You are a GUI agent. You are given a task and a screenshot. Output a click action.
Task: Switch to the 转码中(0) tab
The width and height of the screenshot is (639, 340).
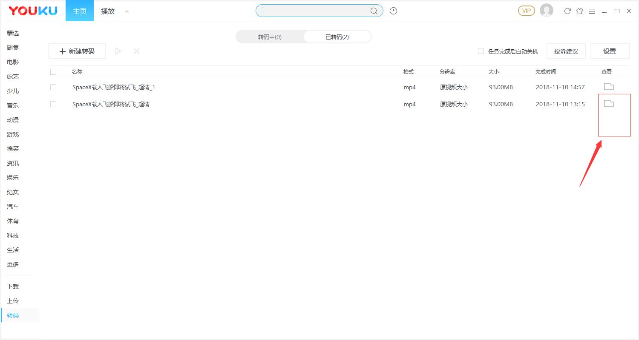click(x=270, y=37)
